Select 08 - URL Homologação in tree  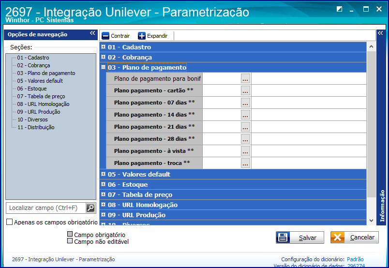point(43,104)
